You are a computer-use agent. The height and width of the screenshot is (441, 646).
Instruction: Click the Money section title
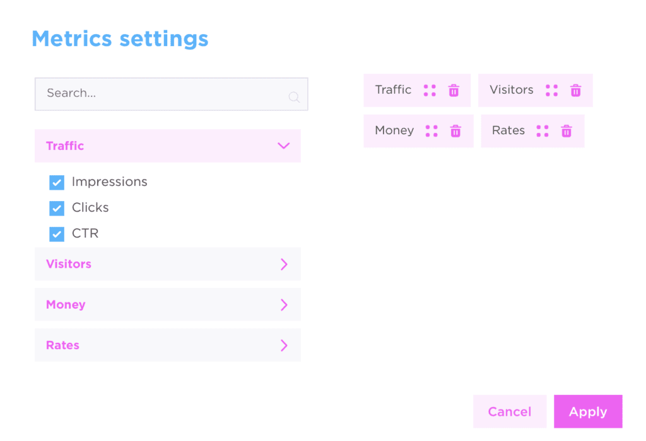coord(66,305)
